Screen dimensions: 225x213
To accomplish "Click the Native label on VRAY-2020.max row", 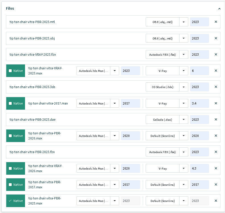I will coord(18,168).
